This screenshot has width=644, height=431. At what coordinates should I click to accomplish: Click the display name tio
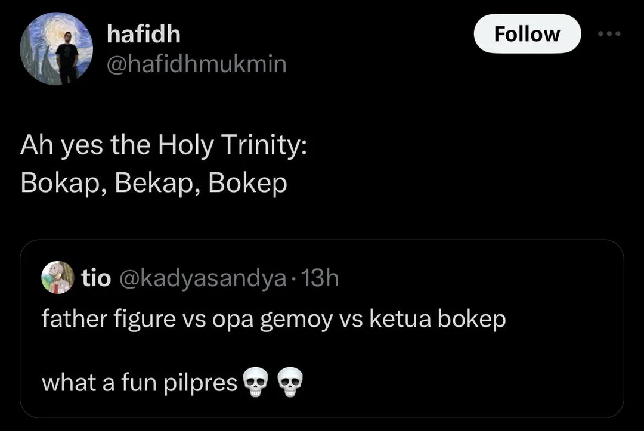(97, 278)
